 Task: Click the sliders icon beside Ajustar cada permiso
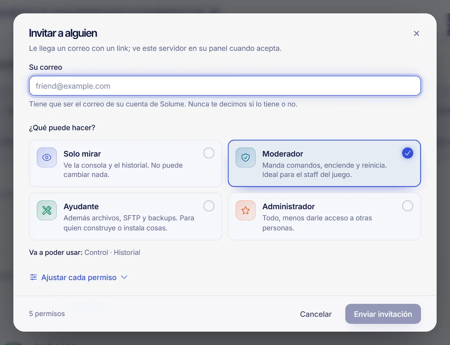point(33,277)
